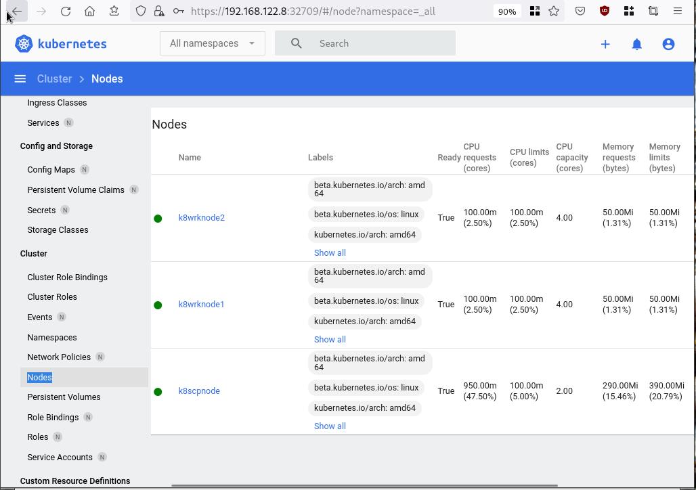The width and height of the screenshot is (696, 490).
Task: Open the notifications bell
Action: coord(636,44)
